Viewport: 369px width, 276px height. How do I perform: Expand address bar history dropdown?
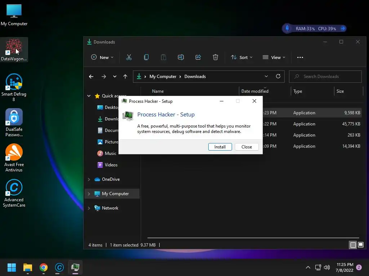(266, 76)
